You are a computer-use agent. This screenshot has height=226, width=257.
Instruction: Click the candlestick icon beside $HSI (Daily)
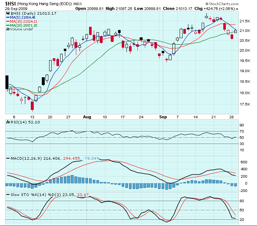coord(8,14)
